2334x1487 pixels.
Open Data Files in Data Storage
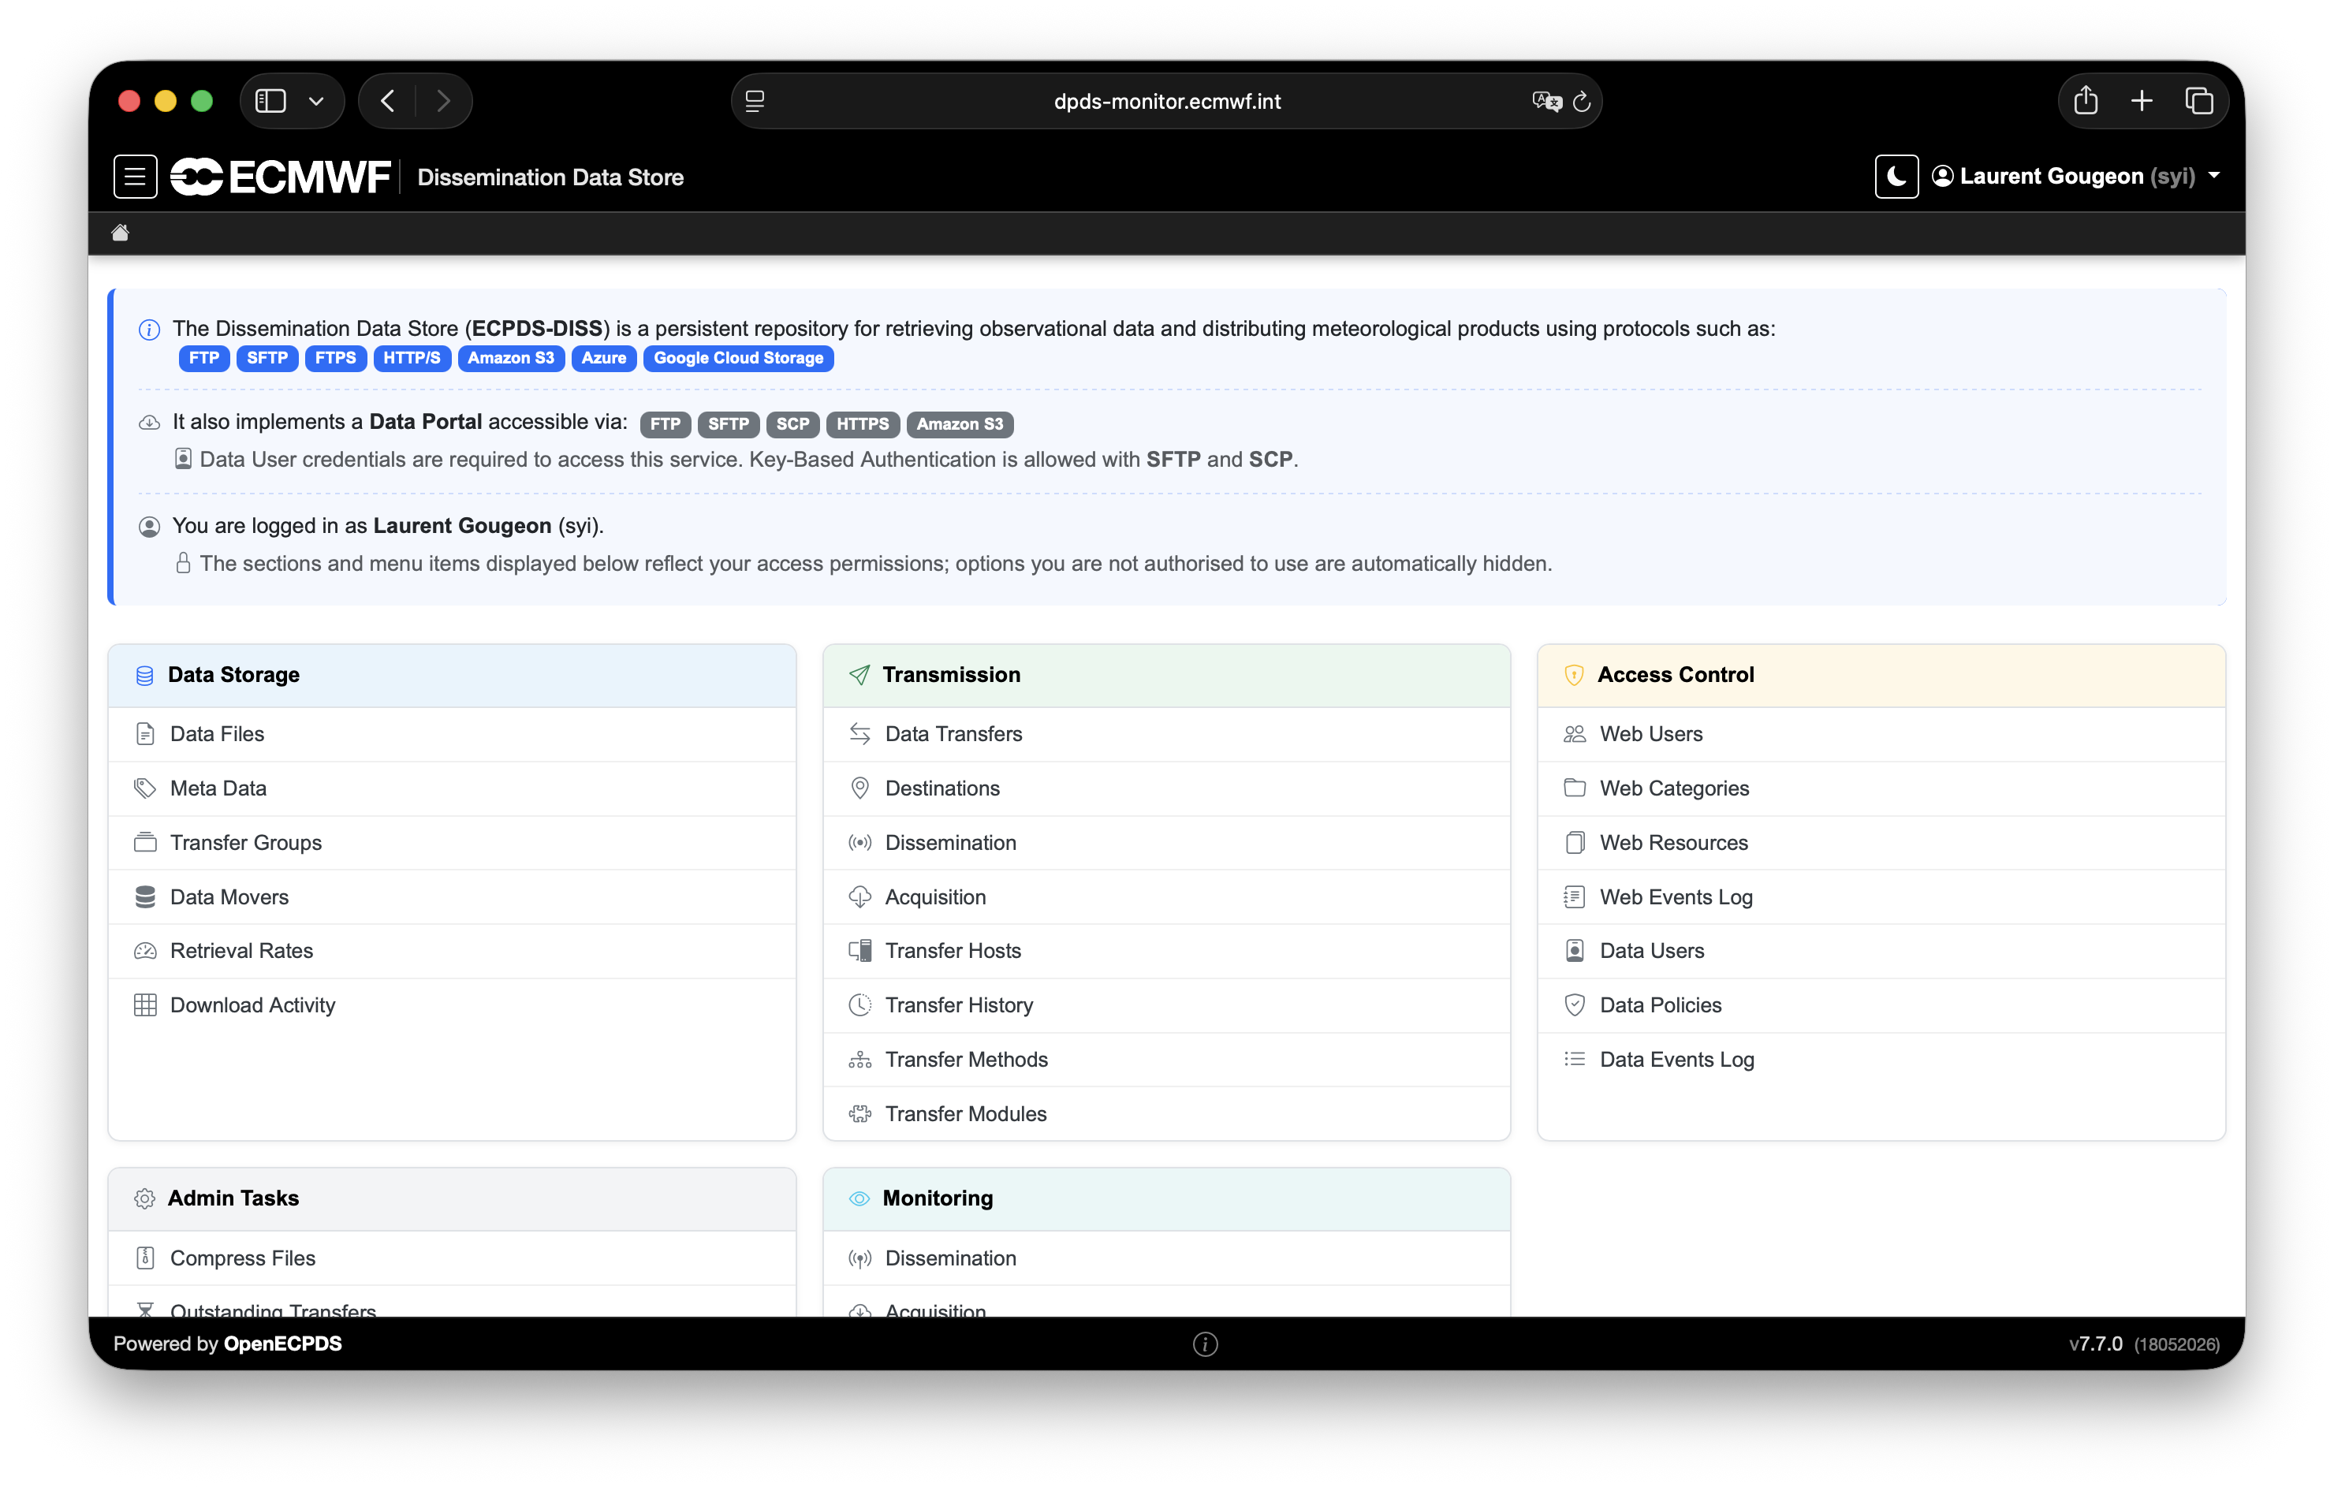point(452,734)
